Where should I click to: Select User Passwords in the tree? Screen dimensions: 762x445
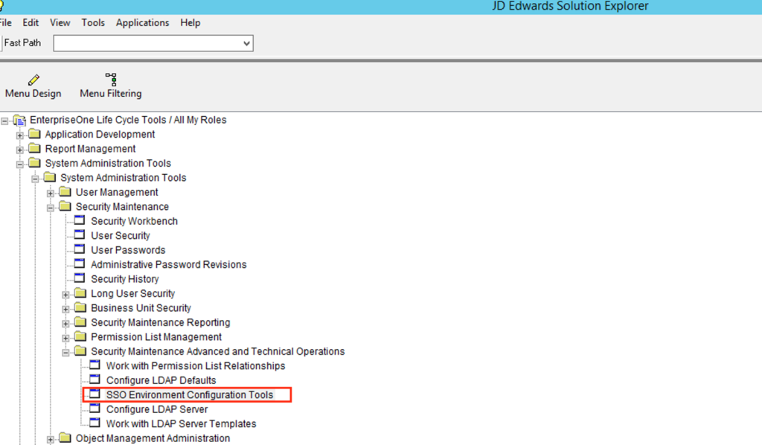(128, 250)
